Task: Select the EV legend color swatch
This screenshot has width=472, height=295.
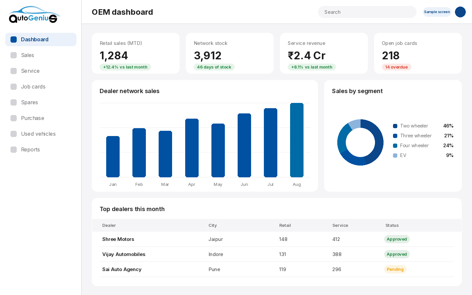Action: click(x=395, y=156)
